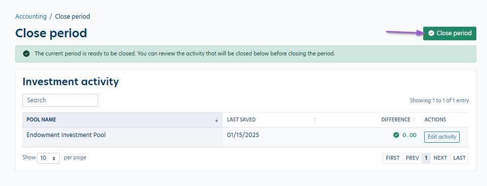This screenshot has width=487, height=186.
Task: Jump to LAST page in pagination
Action: [x=459, y=158]
